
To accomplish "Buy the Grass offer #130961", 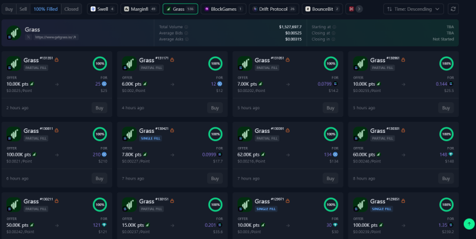I will 446,108.
